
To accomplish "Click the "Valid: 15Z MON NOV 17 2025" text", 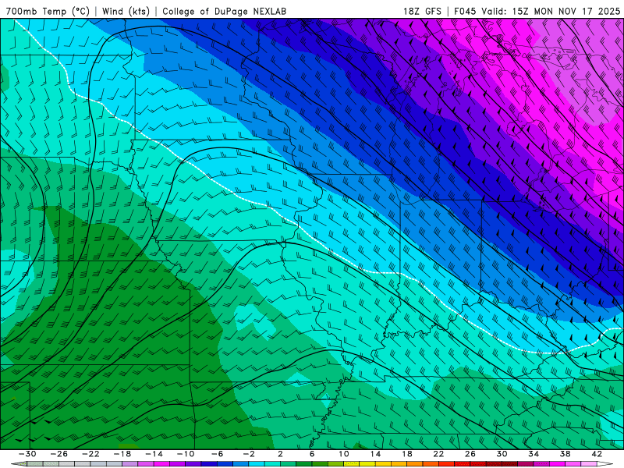I will pyautogui.click(x=551, y=12).
